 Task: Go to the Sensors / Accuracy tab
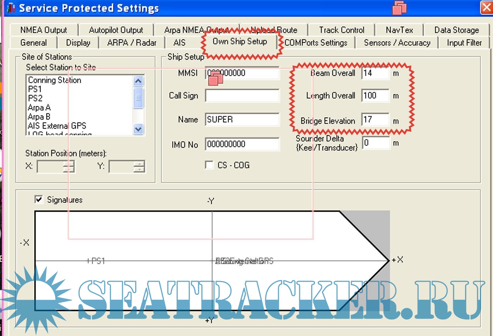click(397, 43)
